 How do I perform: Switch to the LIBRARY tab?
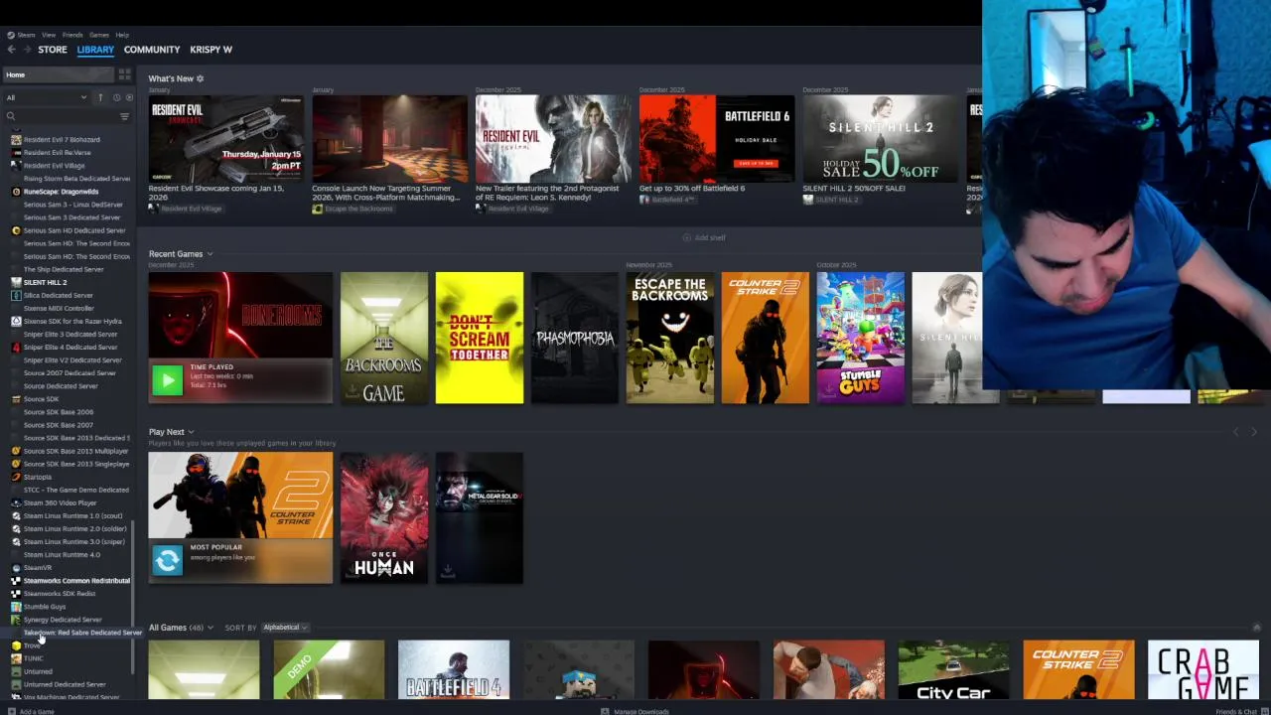coord(95,50)
